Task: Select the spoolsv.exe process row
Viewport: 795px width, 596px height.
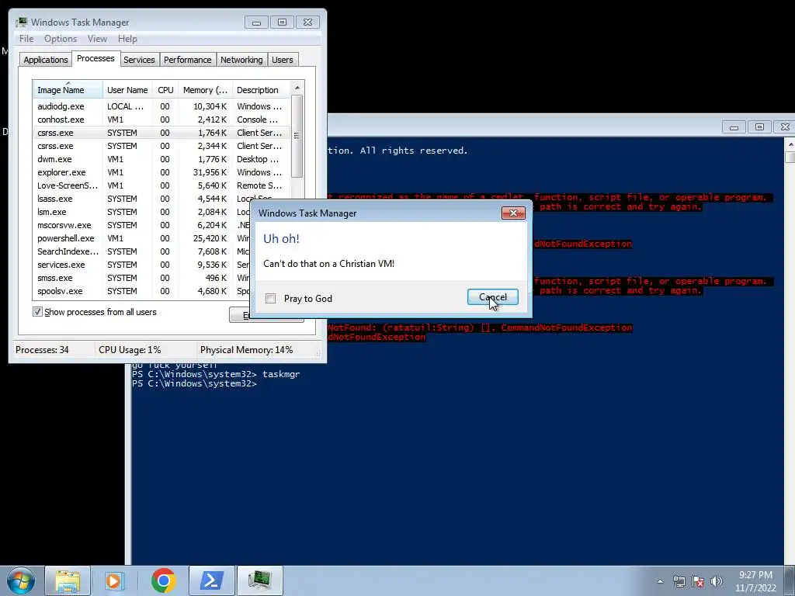Action: (142, 291)
